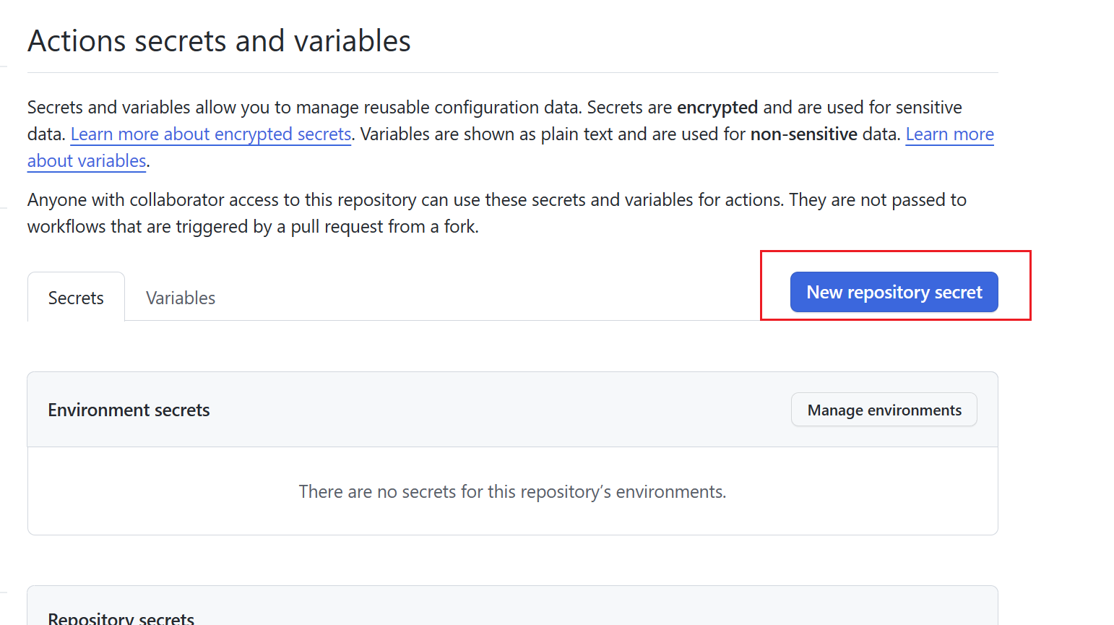1114x625 pixels.
Task: Open the Manage environments button
Action: pos(884,410)
